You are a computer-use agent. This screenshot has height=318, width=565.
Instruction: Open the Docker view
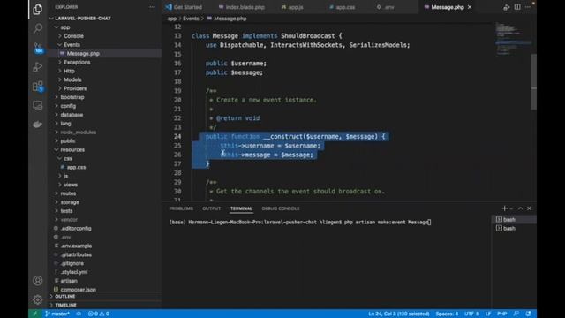[x=37, y=125]
